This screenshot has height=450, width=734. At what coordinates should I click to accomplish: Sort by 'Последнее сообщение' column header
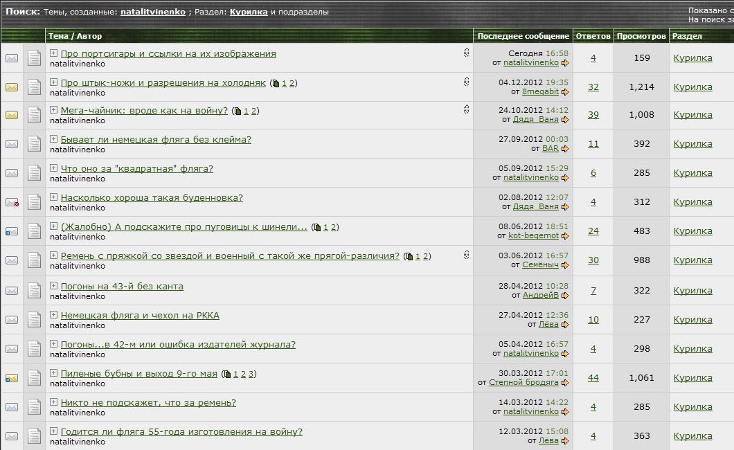pyautogui.click(x=523, y=36)
